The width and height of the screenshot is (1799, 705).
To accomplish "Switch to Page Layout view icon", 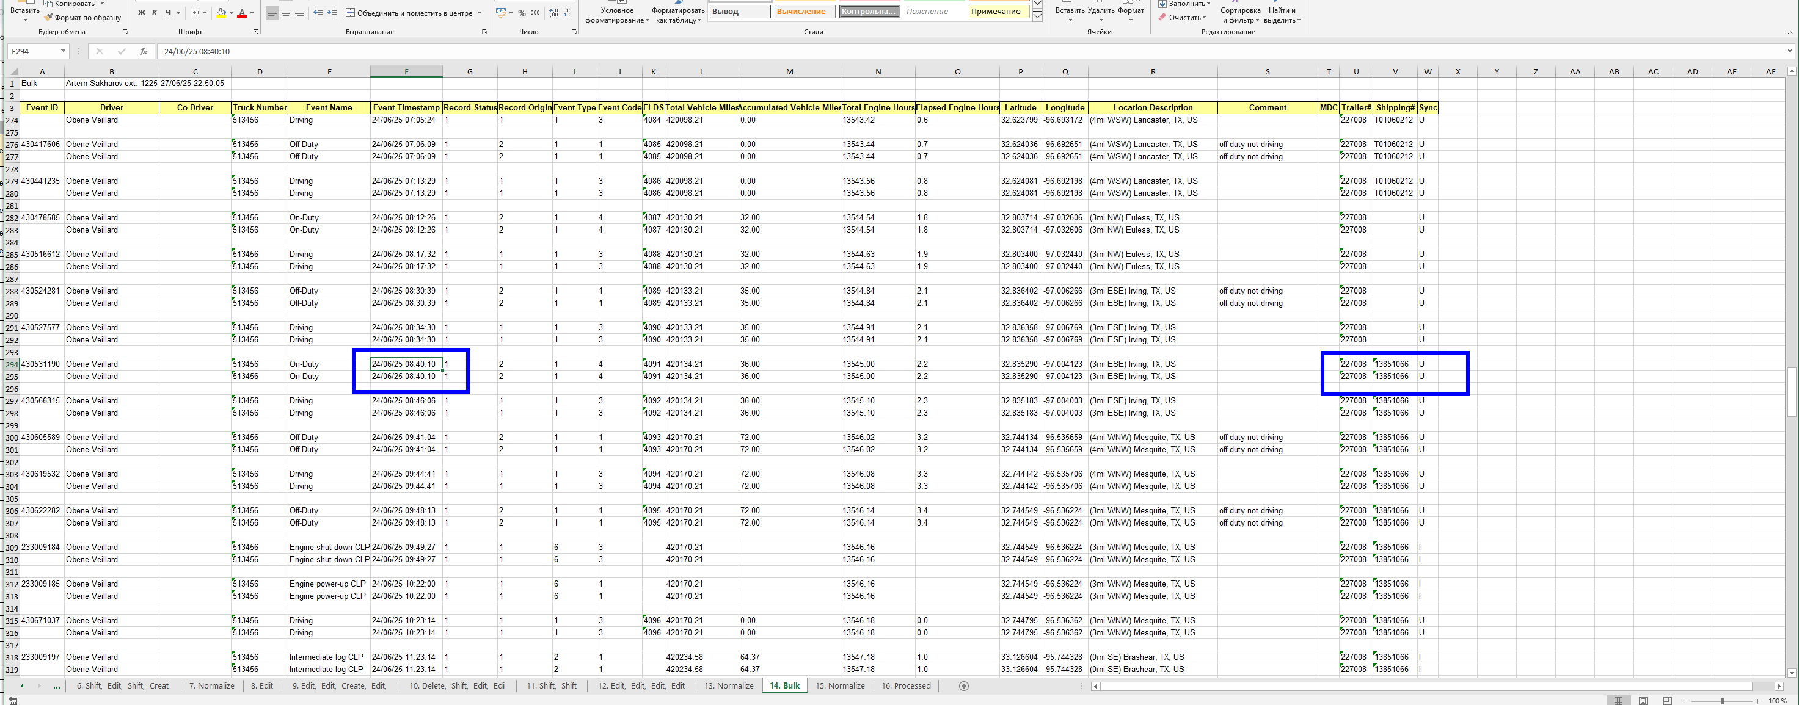I will 1643,700.
